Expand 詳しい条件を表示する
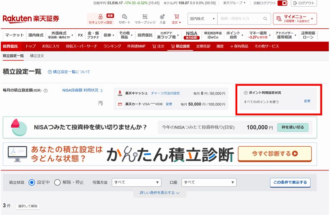 coord(160,193)
